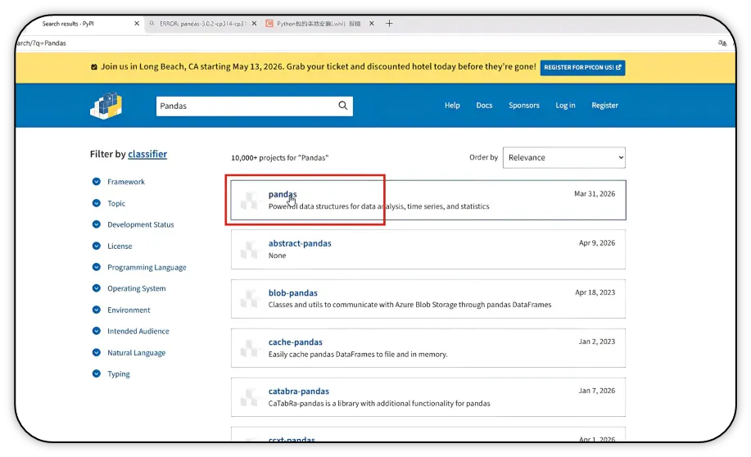Screen dimensions: 751x457
Task: Click the PyPI logo icon
Action: pyautogui.click(x=106, y=106)
